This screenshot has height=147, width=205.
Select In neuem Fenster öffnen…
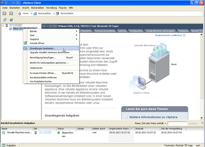pyautogui.click(x=51, y=73)
